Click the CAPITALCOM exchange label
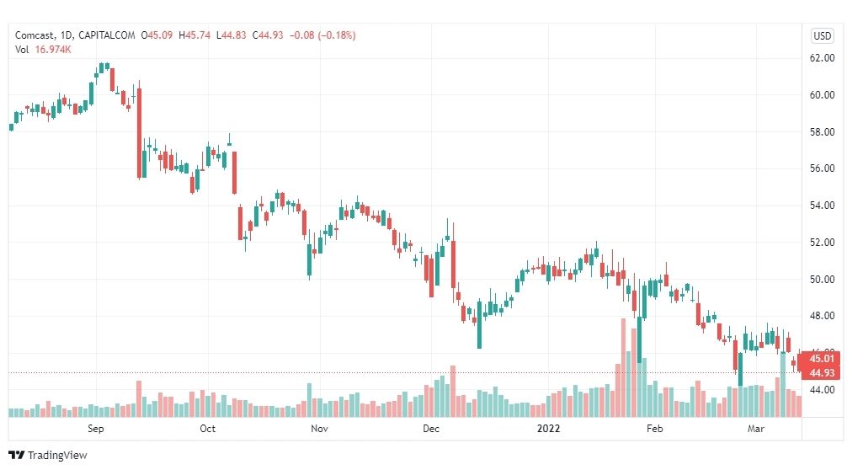Image resolution: width=852 pixels, height=470 pixels. click(106, 35)
